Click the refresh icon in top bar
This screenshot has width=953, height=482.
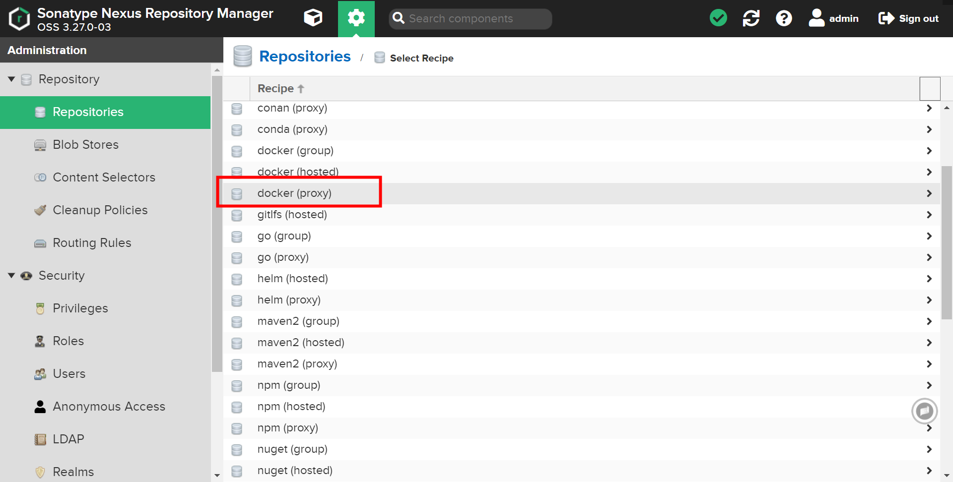751,18
